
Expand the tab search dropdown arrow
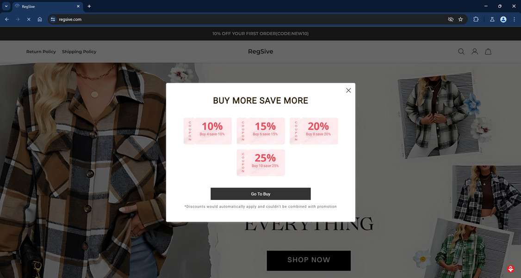click(x=6, y=6)
